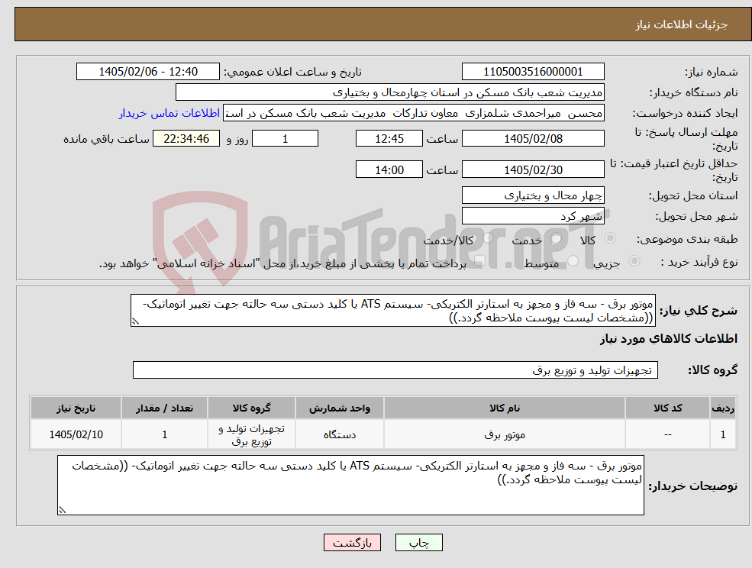Select the کالا radio button

point(611,238)
